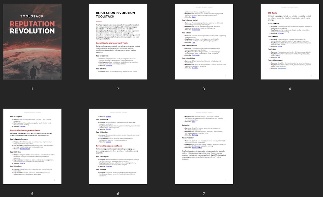Follow the Ahrefs website link
This screenshot has width=323, height=197.
point(280,46)
